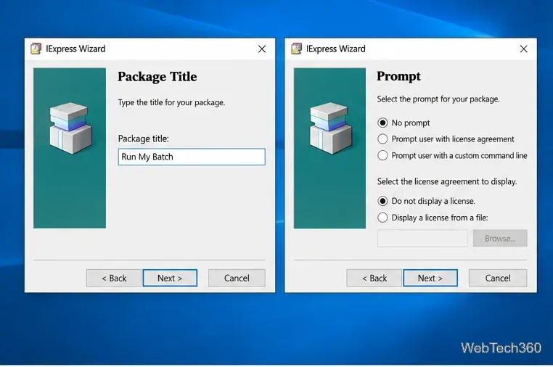Cancel the Package Title wizard

[237, 279]
